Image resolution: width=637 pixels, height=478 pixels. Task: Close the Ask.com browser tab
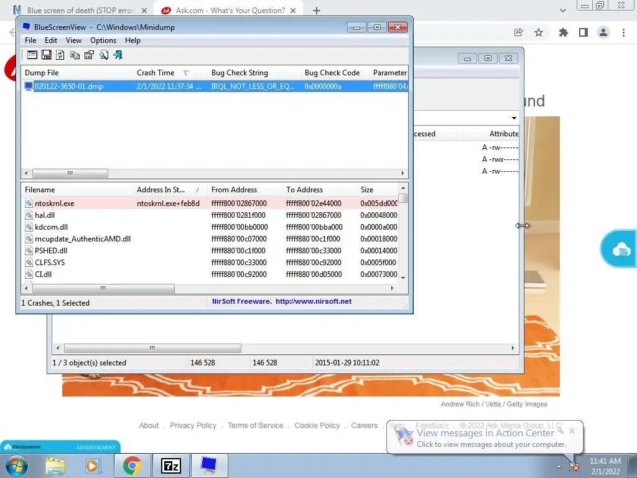tap(293, 11)
